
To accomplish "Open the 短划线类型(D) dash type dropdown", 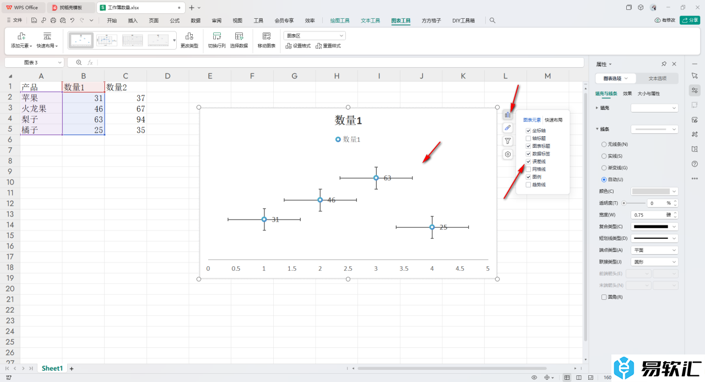I will [654, 238].
